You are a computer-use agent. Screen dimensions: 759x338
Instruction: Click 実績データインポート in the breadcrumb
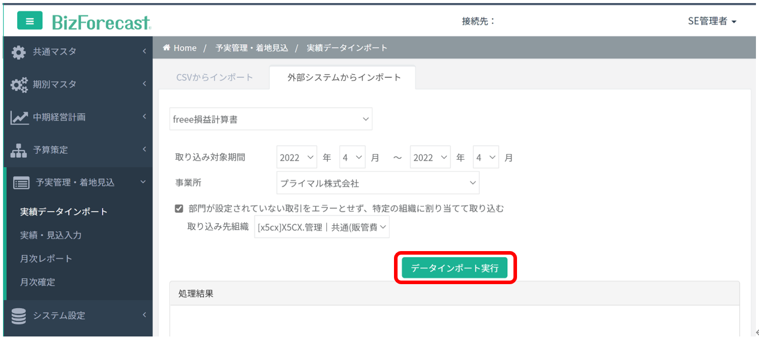tap(347, 48)
